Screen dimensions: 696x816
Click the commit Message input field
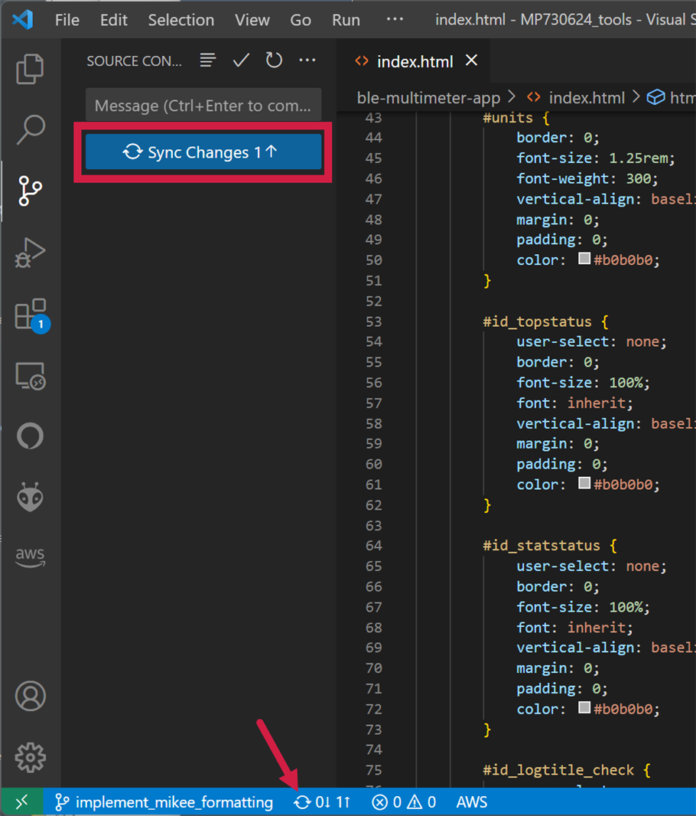point(203,106)
